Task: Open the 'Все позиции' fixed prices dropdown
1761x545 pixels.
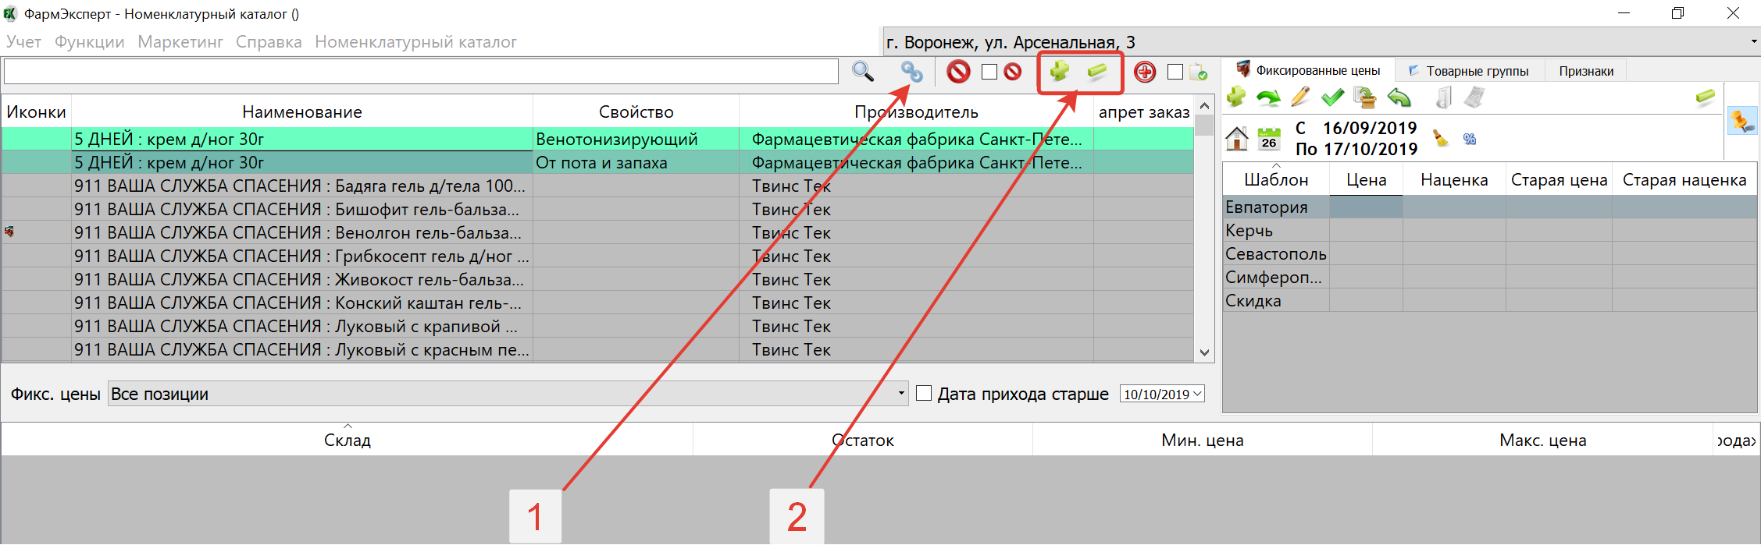Action: point(901,394)
